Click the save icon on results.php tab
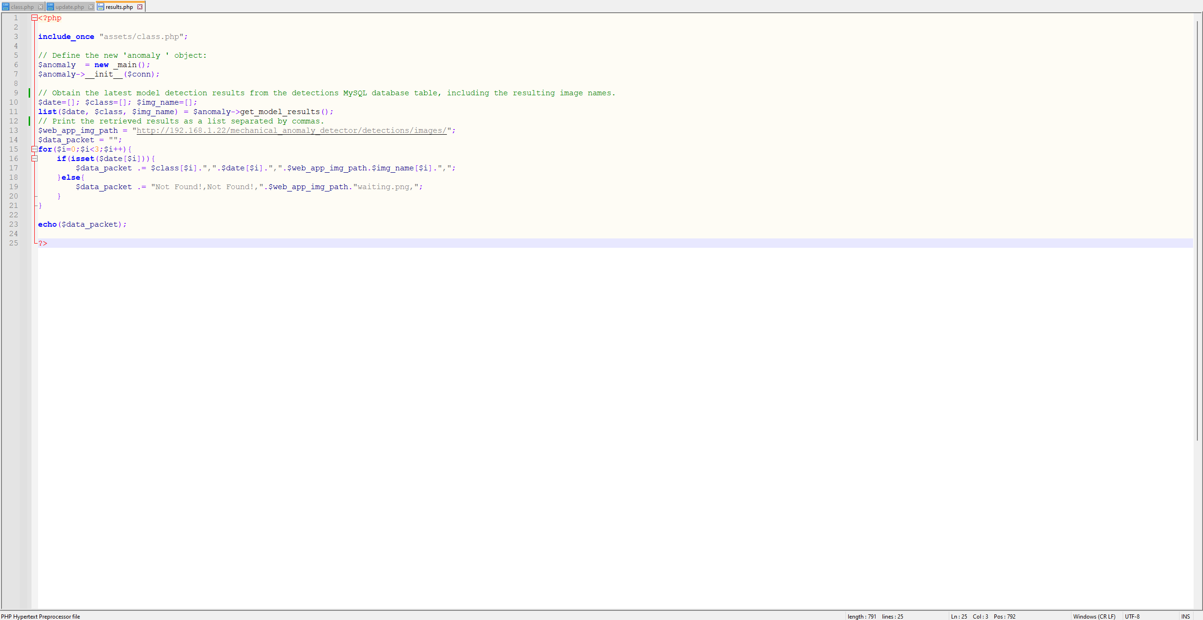1203x620 pixels. [100, 7]
